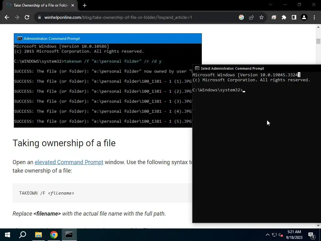Open the network status tray icon
The width and height of the screenshot is (321, 241).
pos(274,235)
